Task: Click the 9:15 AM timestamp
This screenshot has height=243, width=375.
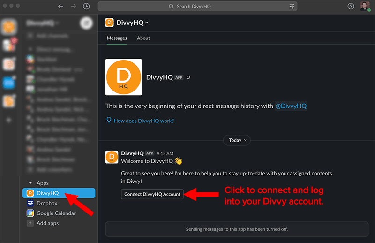Action: [x=165, y=153]
